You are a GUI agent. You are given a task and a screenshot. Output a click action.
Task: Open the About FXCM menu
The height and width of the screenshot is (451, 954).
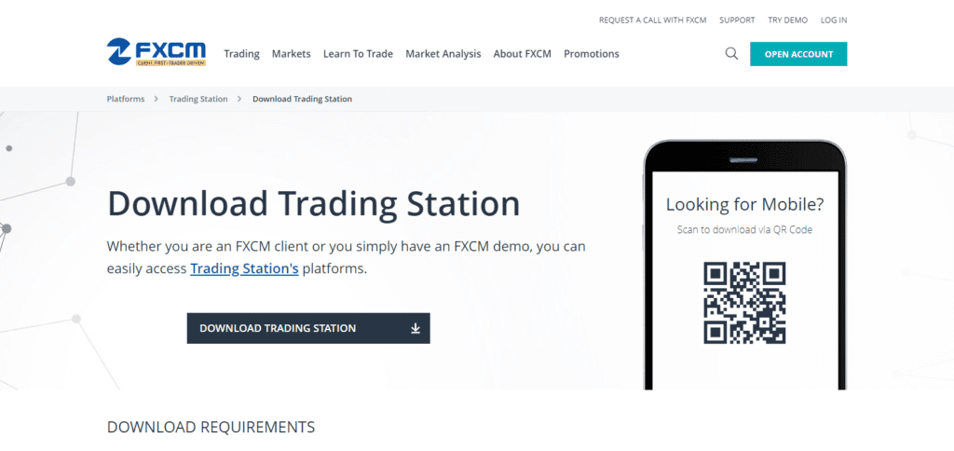pos(522,53)
